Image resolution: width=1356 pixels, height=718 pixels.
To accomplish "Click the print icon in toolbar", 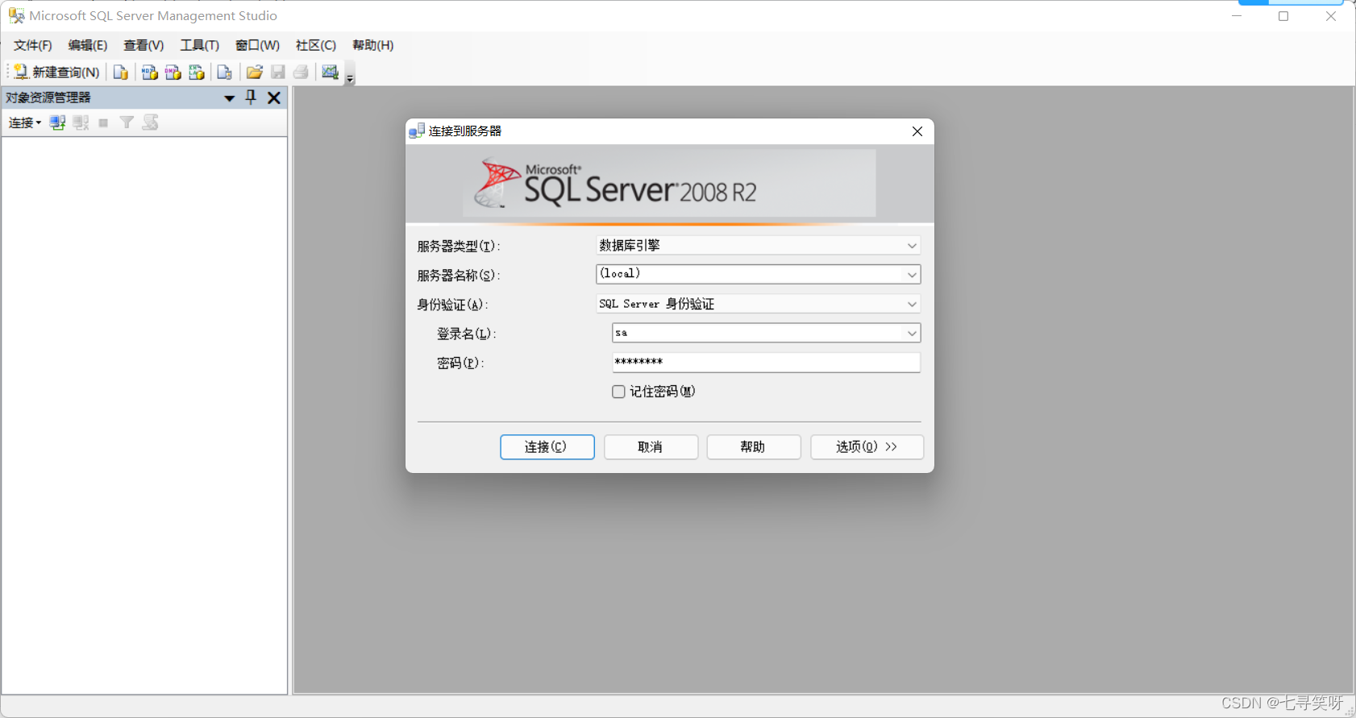I will point(301,73).
